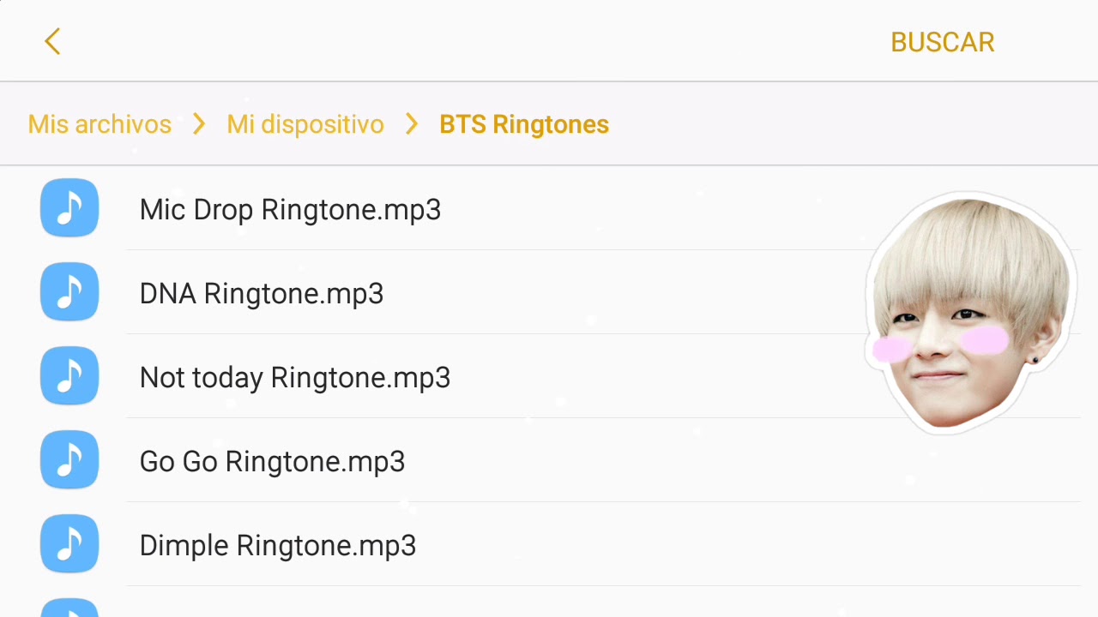Play Not today Ringtone.mp3
Viewport: 1098px width, 617px height.
pos(295,378)
